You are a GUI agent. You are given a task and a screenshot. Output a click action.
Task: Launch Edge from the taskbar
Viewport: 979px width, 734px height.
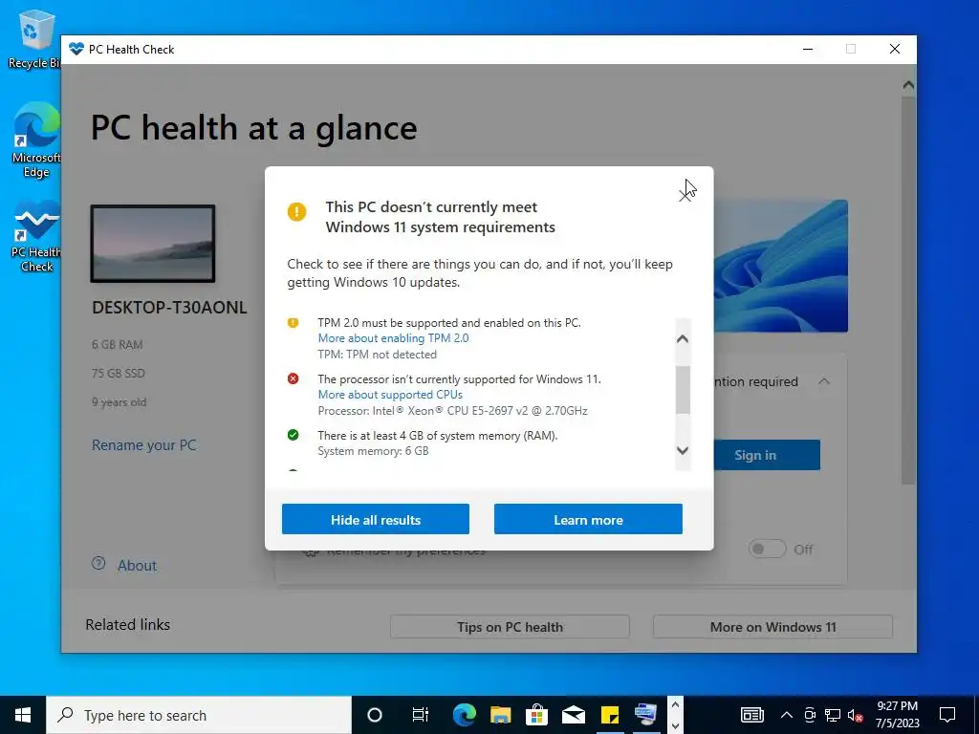[x=464, y=715]
